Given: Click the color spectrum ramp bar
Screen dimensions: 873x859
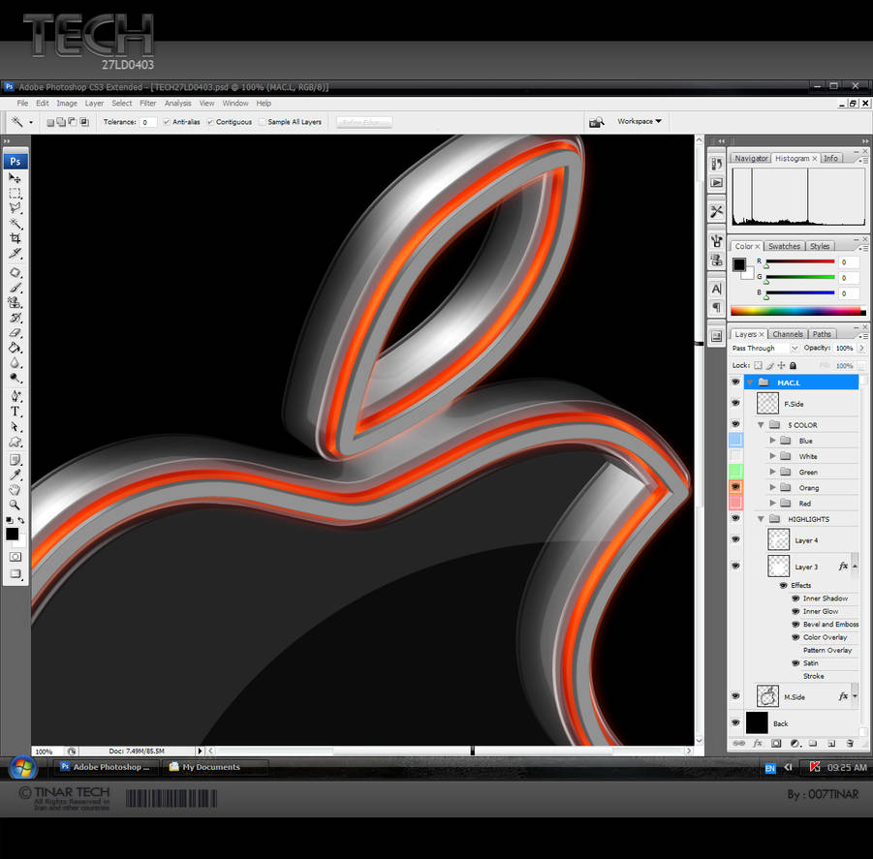Looking at the screenshot, I should (x=797, y=312).
